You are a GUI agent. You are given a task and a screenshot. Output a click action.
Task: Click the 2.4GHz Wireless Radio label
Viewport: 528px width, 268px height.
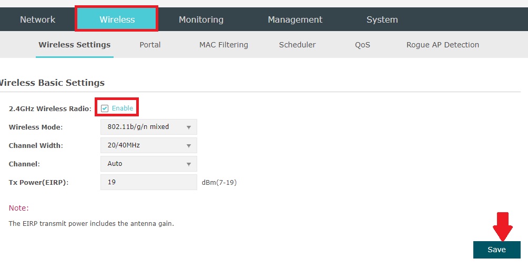point(50,108)
